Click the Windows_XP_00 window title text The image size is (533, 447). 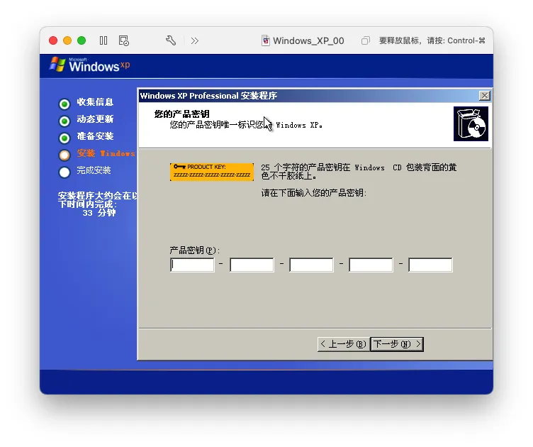point(308,41)
